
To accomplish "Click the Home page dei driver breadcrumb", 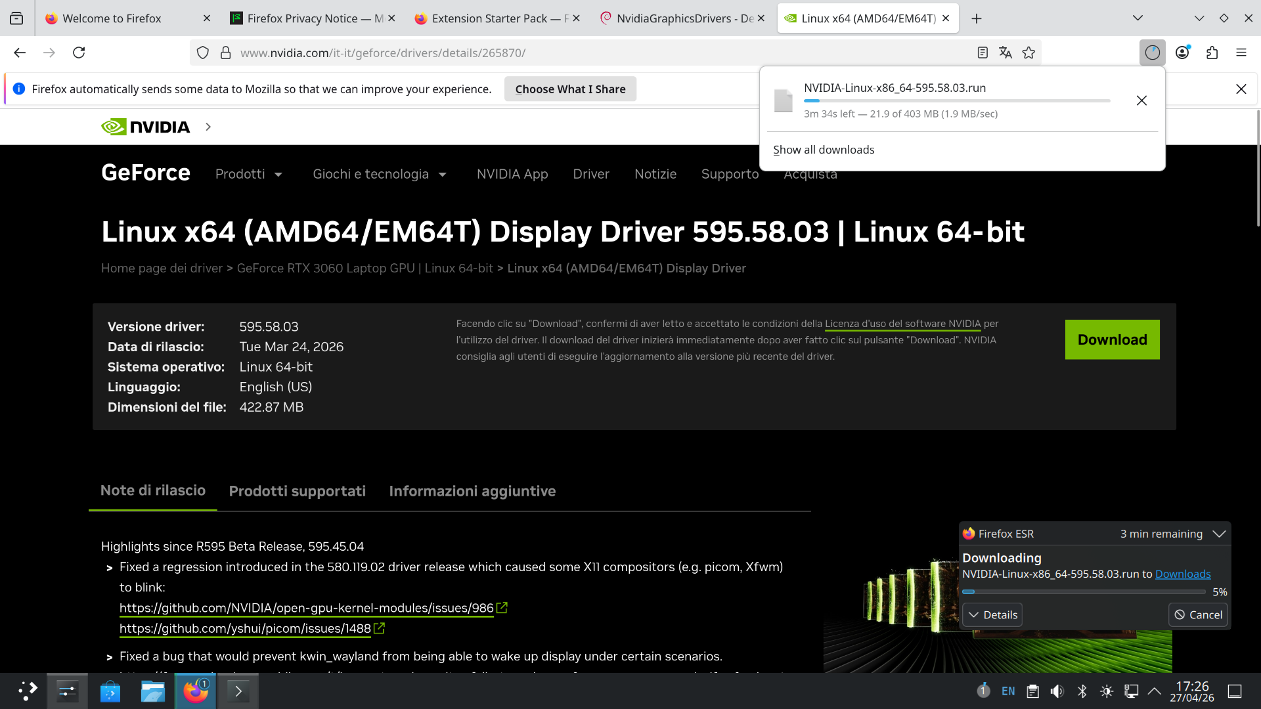I will coord(162,268).
